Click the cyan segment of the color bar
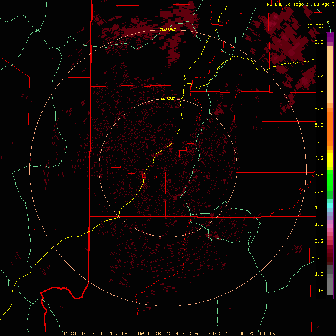 pos(330,205)
